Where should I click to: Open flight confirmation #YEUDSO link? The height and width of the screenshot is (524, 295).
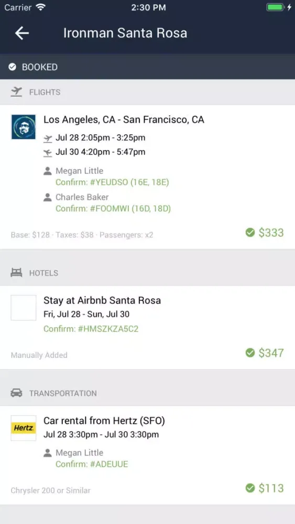click(112, 182)
